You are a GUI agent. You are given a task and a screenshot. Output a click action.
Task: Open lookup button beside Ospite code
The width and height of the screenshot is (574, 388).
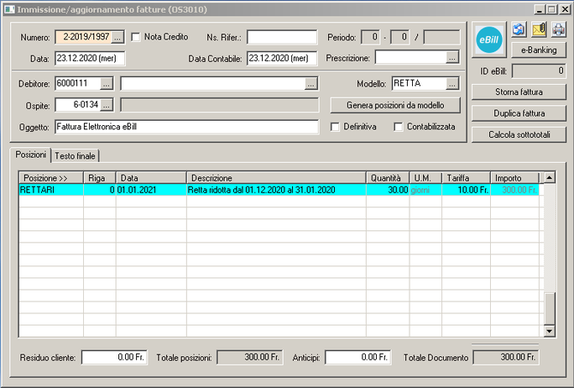pyautogui.click(x=107, y=105)
